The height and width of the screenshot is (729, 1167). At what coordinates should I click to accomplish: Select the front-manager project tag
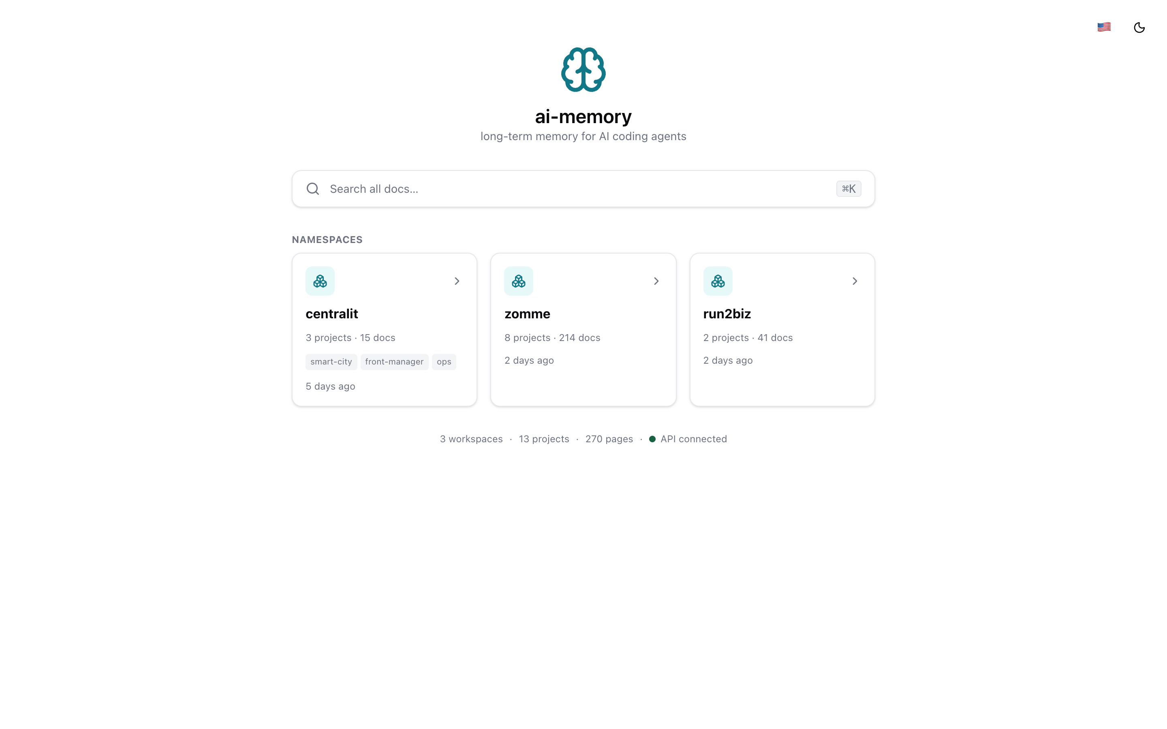click(x=394, y=362)
